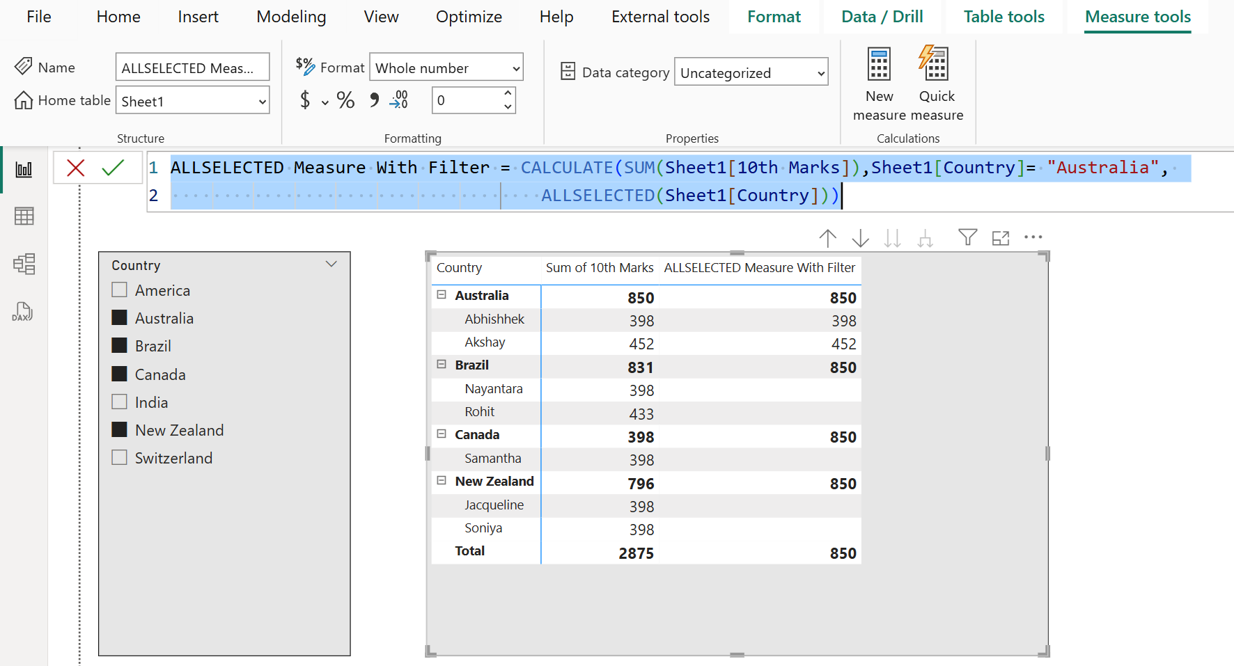Enter focus mode on the table visual
The image size is (1234, 666).
1000,237
